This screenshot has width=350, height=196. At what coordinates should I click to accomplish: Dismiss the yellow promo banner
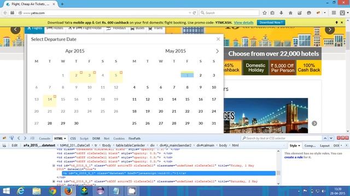pyautogui.click(x=342, y=22)
